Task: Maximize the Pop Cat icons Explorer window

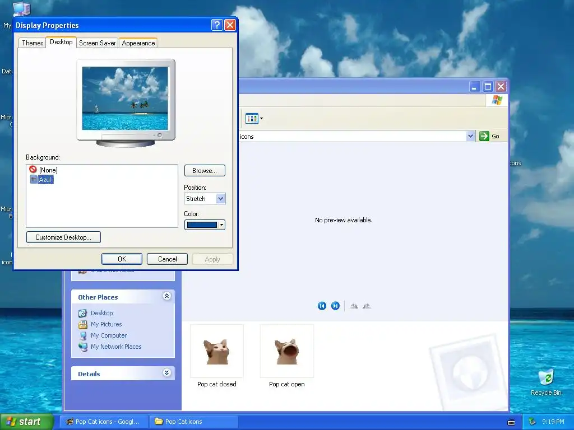Action: point(488,87)
